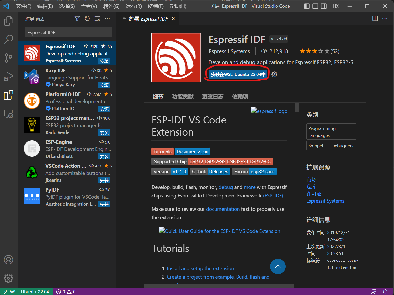
Task: Split the editor to the right
Action: tap(375, 18)
